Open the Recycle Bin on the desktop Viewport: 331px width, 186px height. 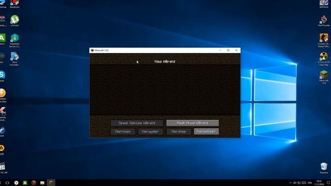click(x=324, y=168)
